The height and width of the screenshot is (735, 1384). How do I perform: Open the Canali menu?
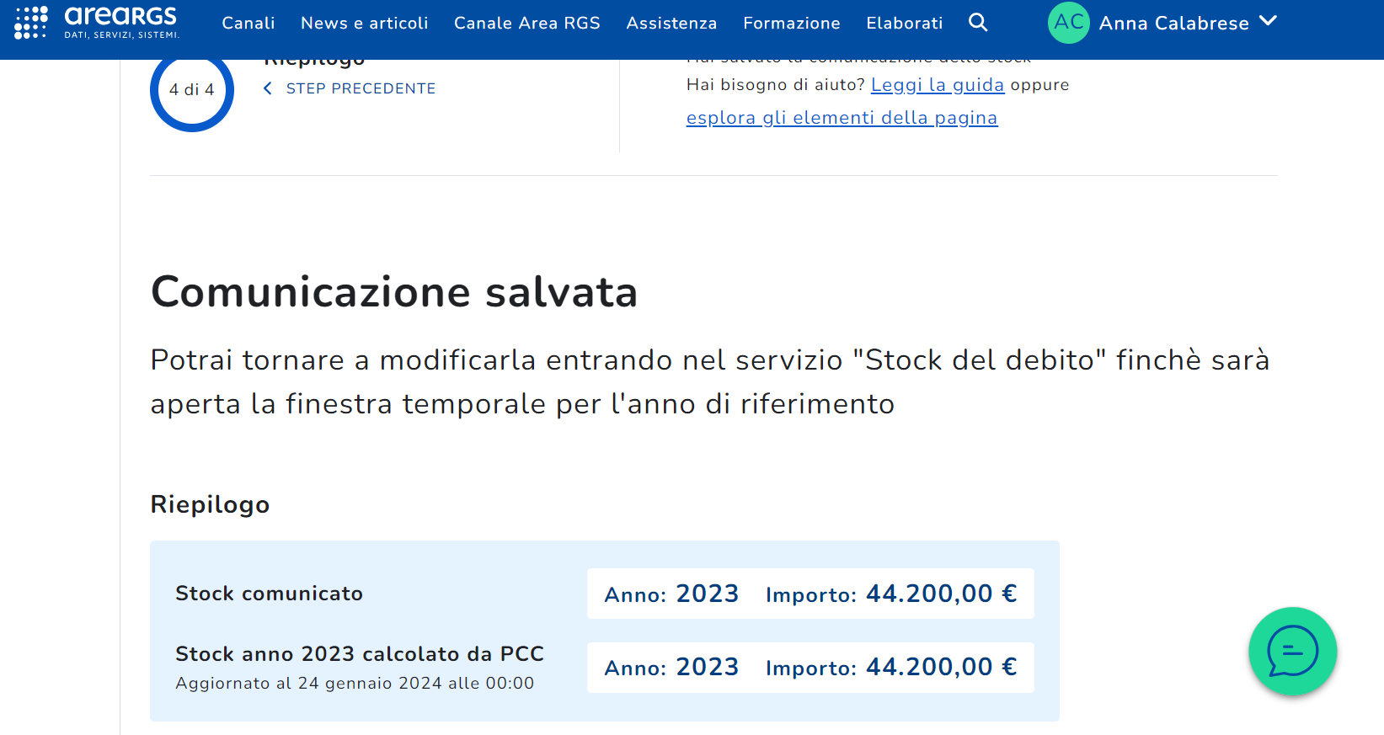click(x=248, y=24)
